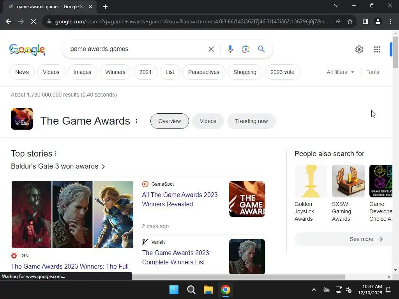Viewport: 399px width, 299px height.
Task: Click the Chrome taskbar icon
Action: pos(226,290)
